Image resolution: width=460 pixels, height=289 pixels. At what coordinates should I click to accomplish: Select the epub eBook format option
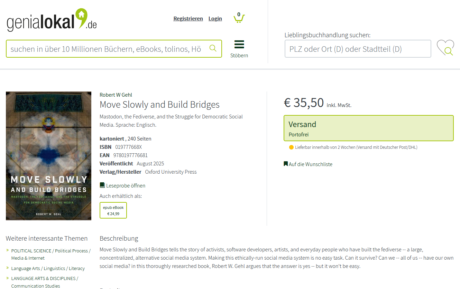pyautogui.click(x=113, y=210)
